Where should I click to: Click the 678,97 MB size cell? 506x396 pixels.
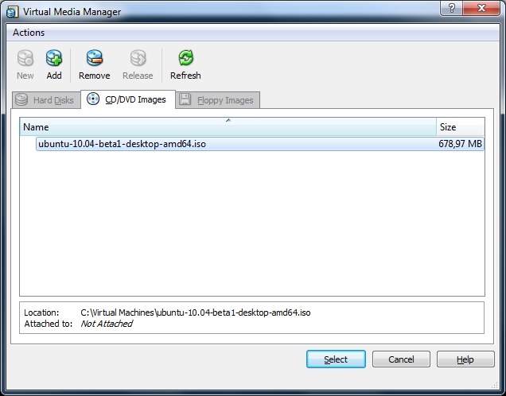click(460, 144)
